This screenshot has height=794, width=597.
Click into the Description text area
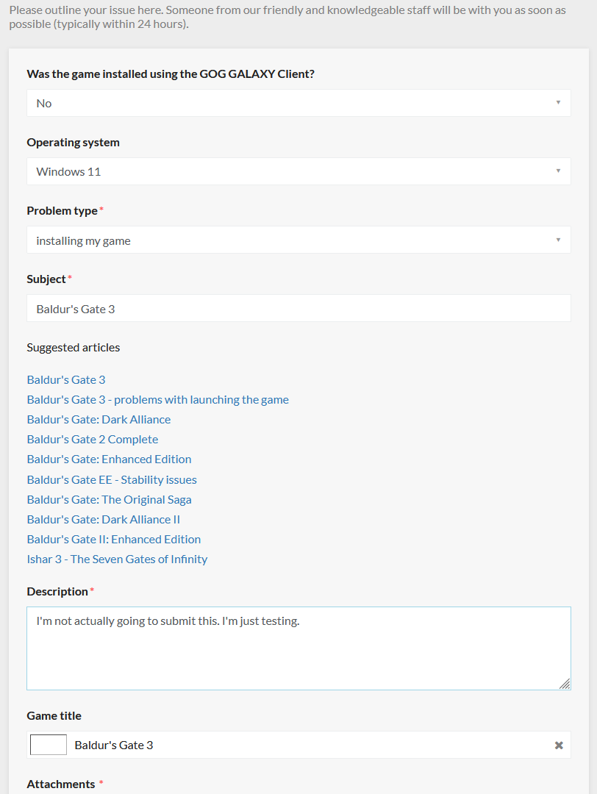[298, 648]
